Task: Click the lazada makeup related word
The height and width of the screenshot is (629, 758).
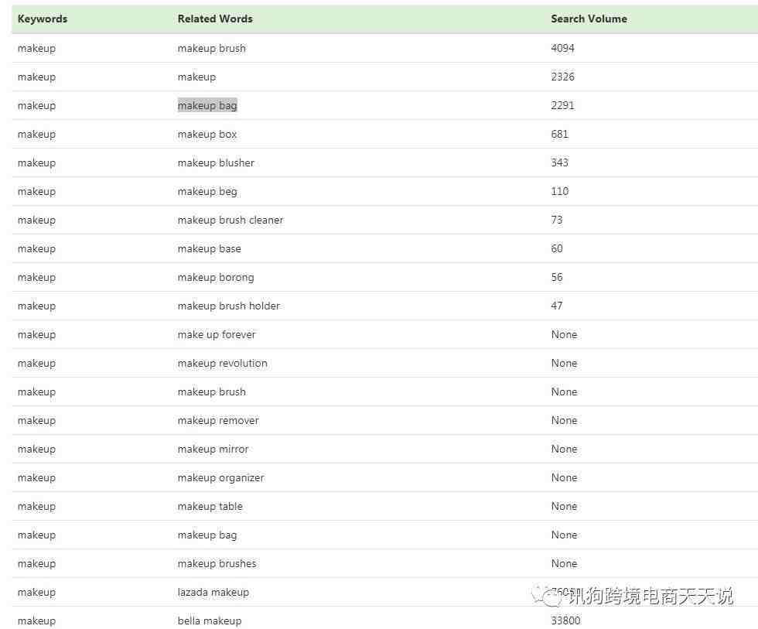Action: pos(213,592)
